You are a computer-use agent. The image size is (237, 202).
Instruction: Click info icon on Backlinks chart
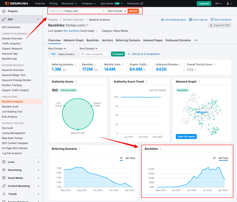click(x=161, y=149)
